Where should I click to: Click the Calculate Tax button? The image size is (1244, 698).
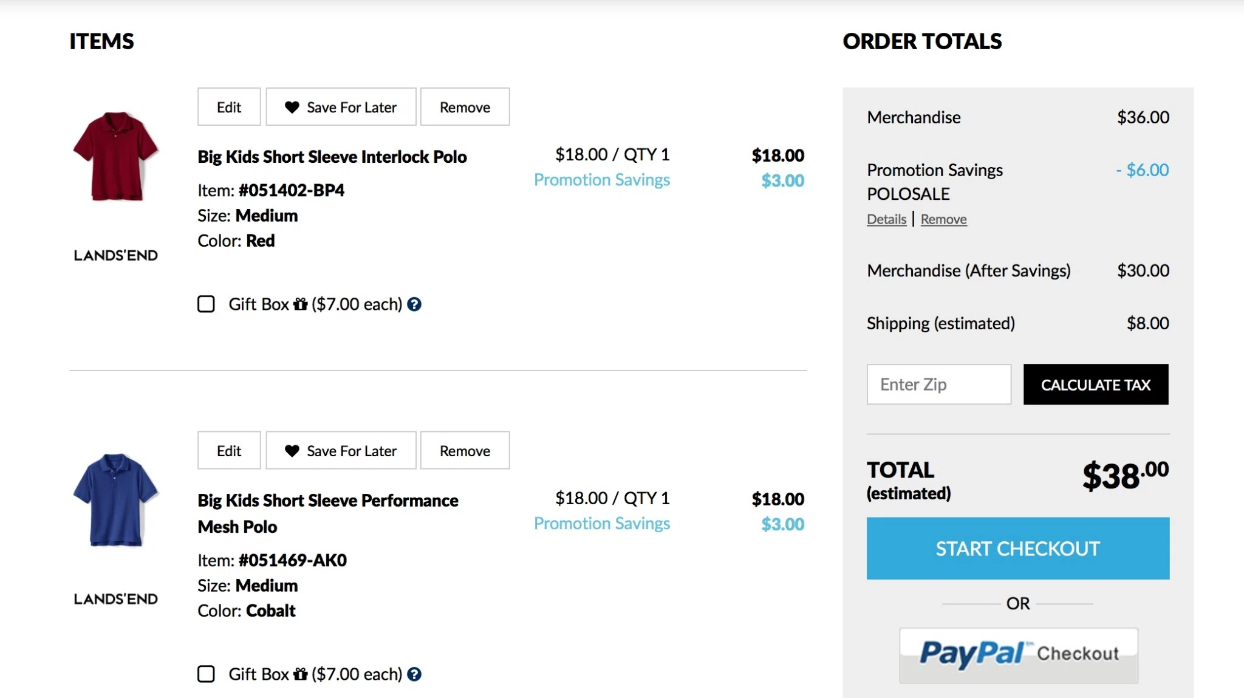(1096, 385)
